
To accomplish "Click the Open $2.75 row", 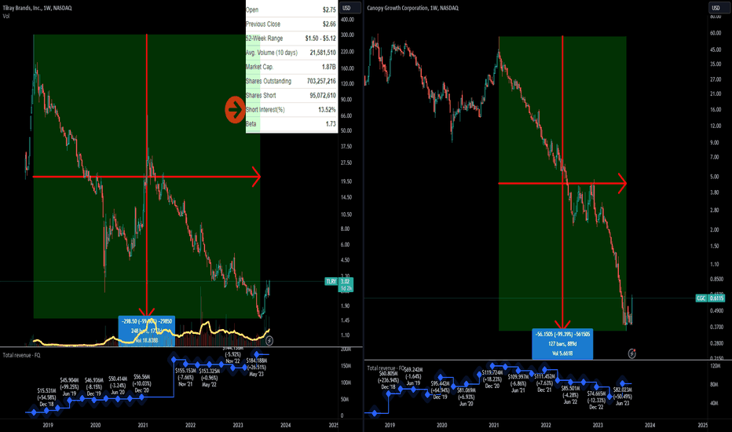I will pyautogui.click(x=291, y=9).
